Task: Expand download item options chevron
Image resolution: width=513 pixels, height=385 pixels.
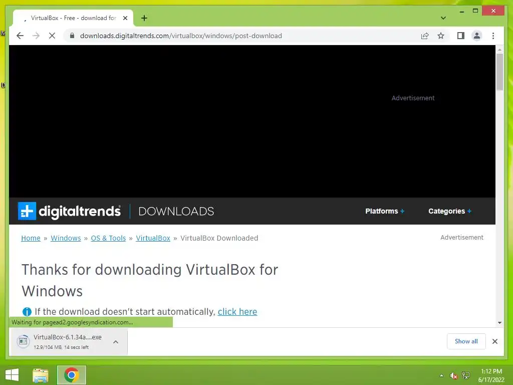Action: (116, 342)
